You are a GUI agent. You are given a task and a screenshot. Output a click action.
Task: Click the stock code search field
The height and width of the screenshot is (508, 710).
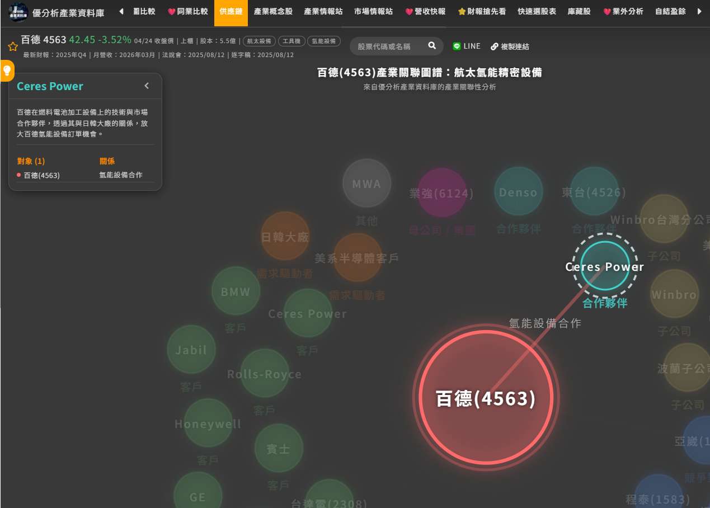[390, 46]
